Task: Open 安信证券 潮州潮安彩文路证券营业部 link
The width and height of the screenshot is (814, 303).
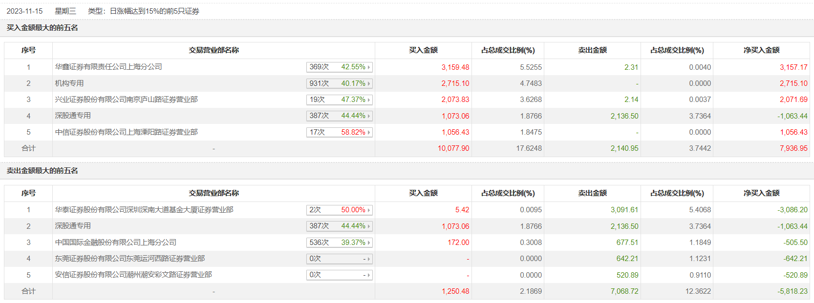Action: coord(133,275)
